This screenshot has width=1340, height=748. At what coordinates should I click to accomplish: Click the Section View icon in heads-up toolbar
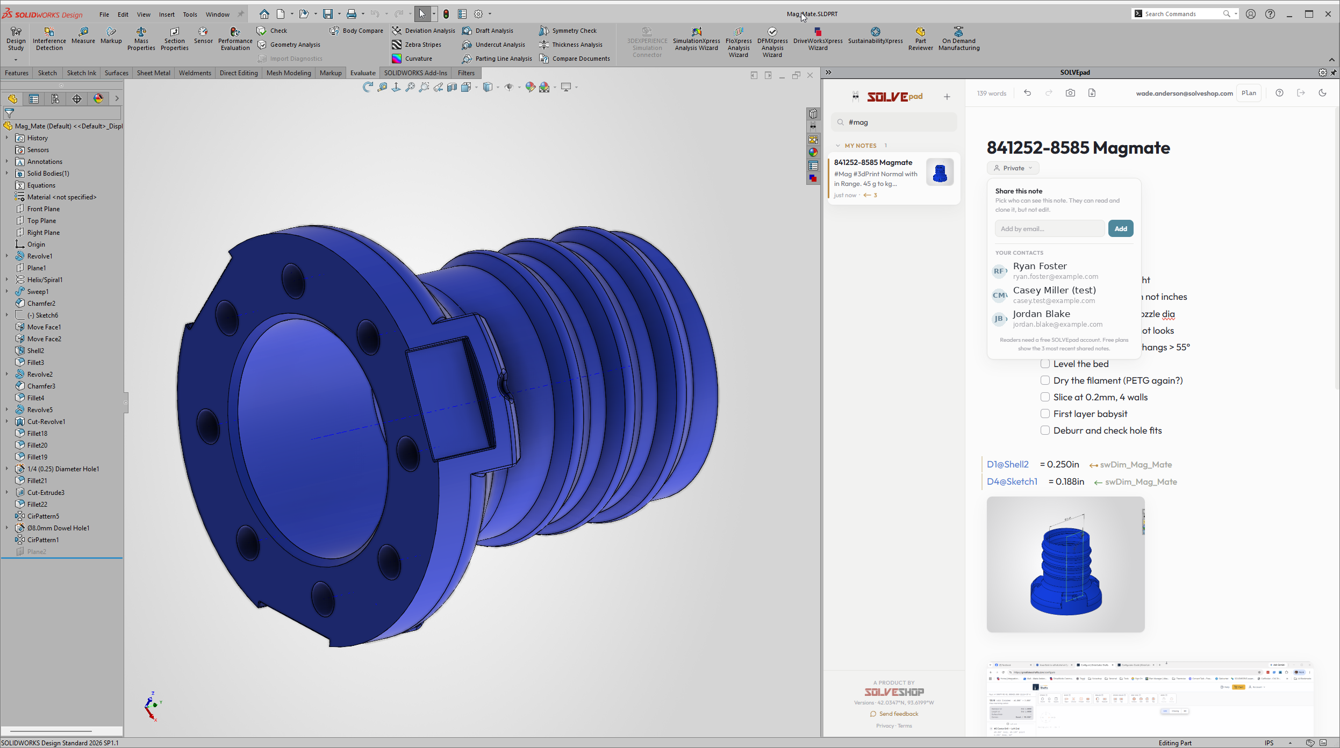pyautogui.click(x=452, y=87)
